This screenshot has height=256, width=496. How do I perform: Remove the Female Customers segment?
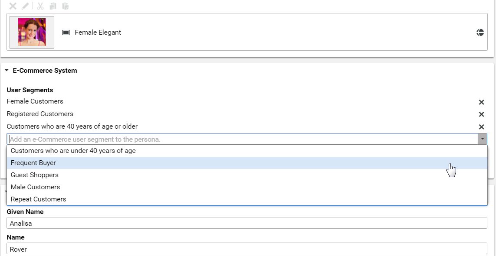pyautogui.click(x=481, y=102)
